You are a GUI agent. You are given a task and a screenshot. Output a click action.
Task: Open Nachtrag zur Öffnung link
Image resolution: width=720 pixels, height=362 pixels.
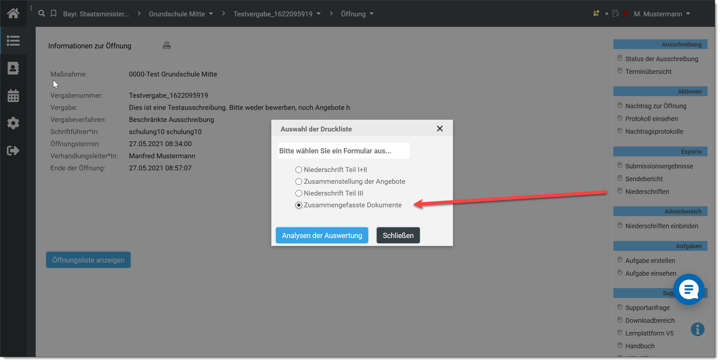click(x=656, y=106)
